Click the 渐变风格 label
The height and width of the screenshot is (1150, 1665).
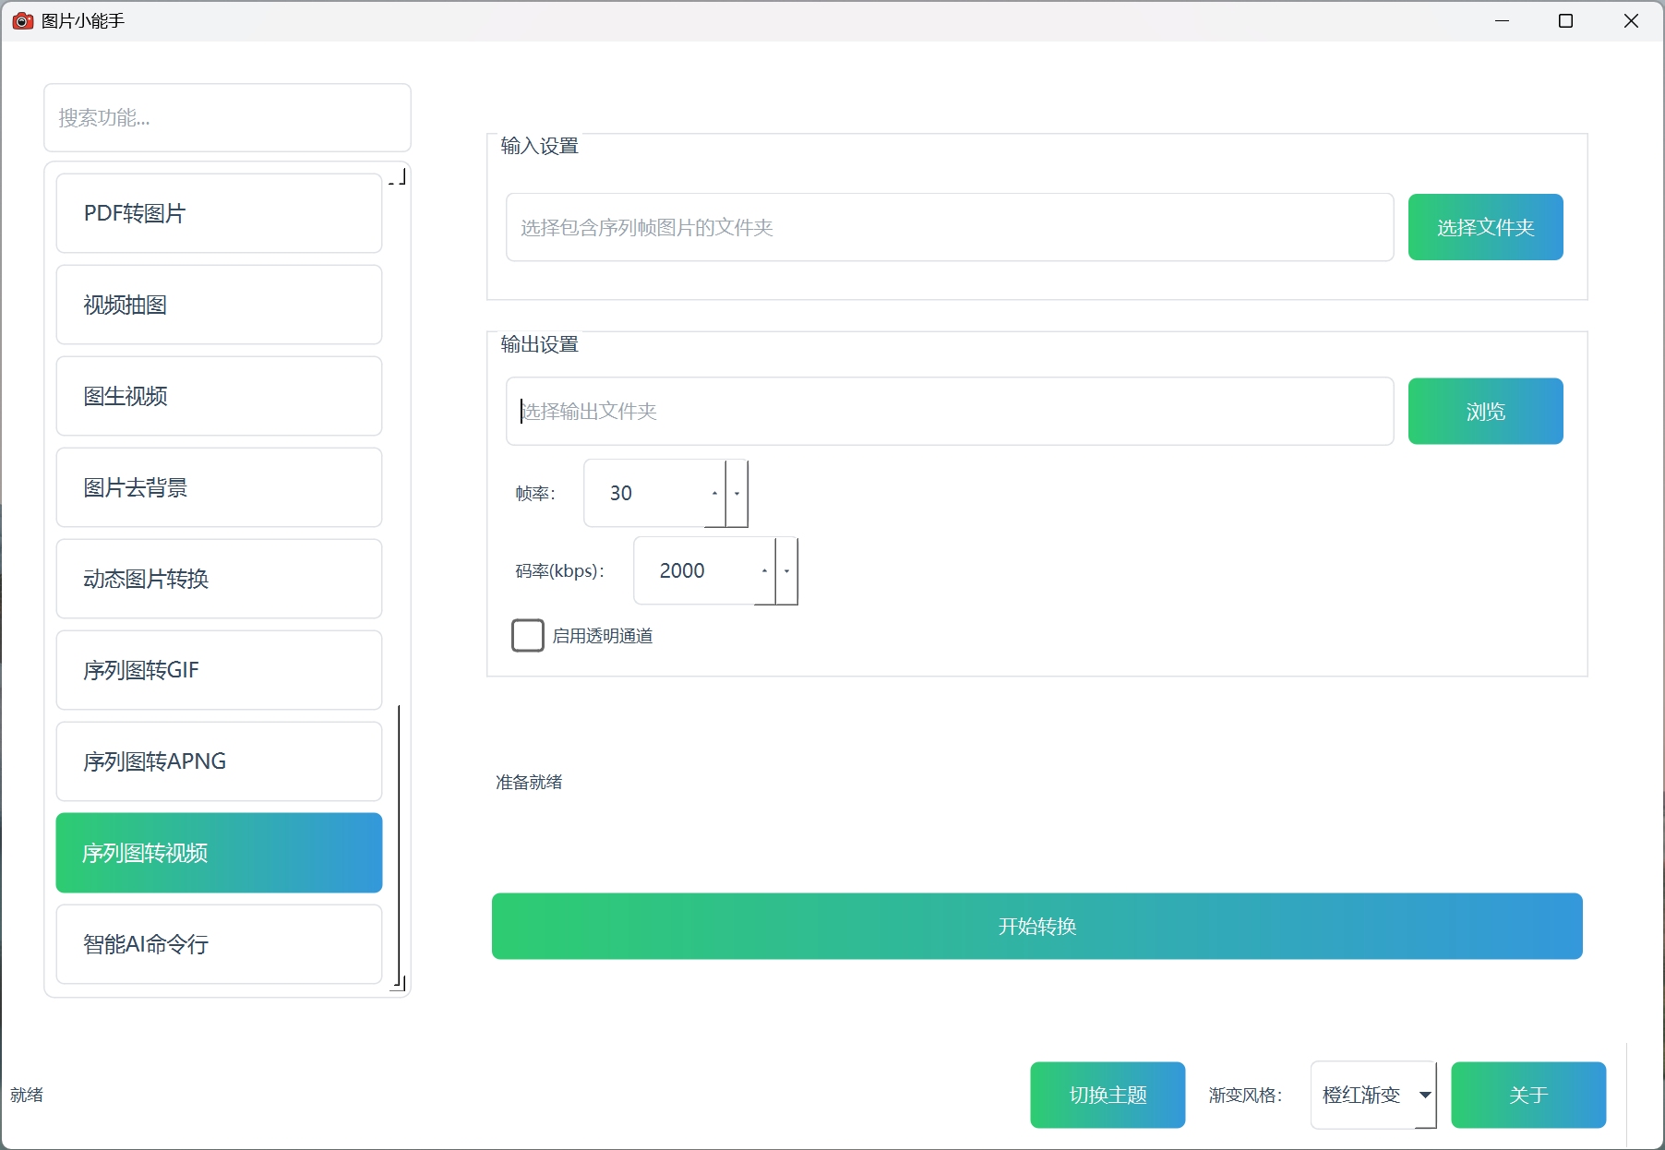[1245, 1095]
